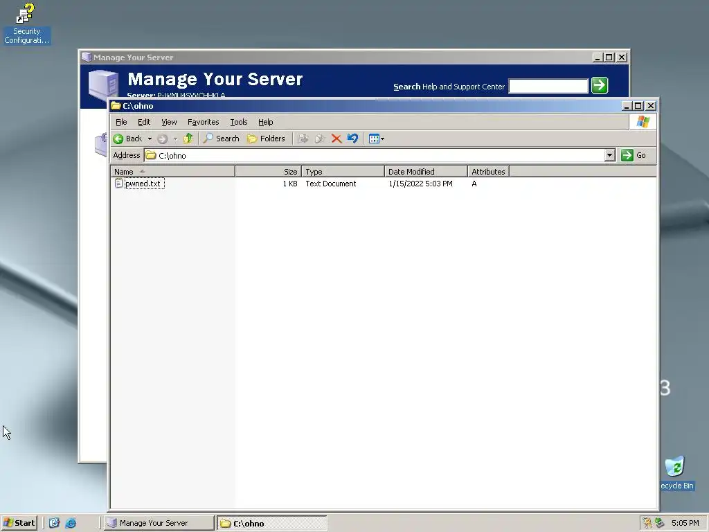
Task: Open the Tools menu
Action: point(239,122)
